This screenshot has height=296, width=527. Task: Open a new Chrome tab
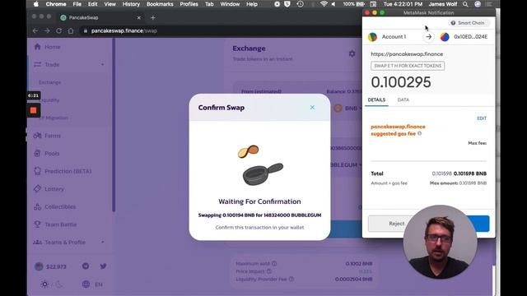153,17
